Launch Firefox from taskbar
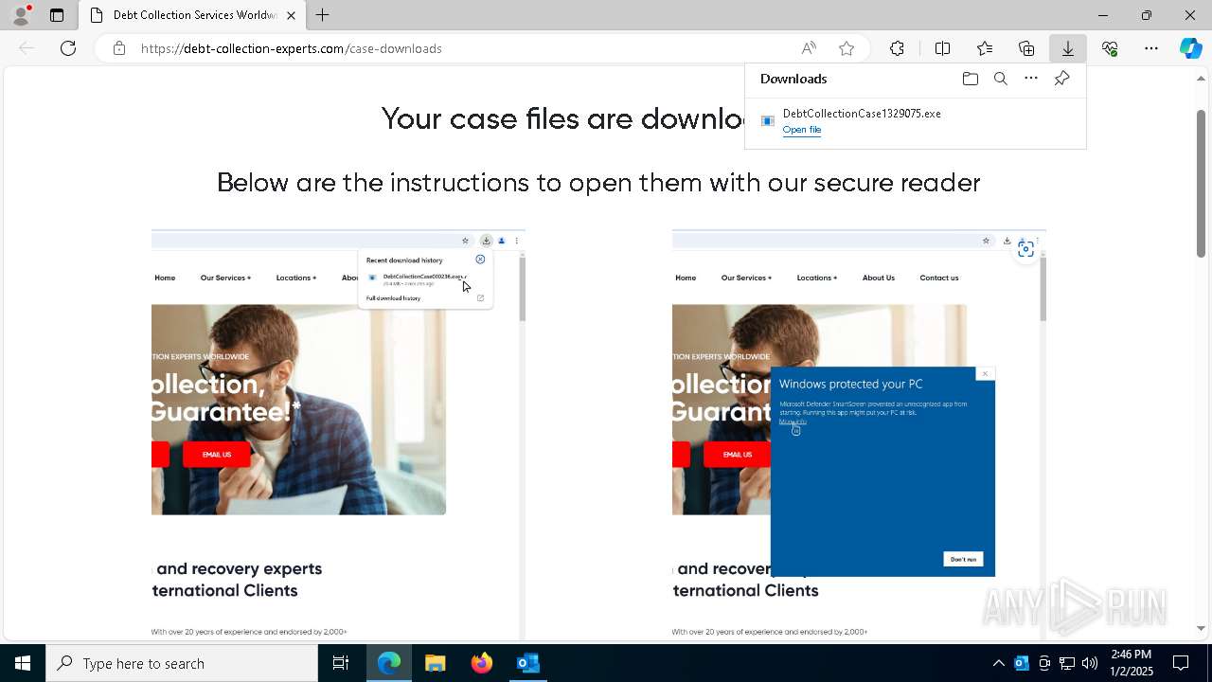 click(x=482, y=663)
